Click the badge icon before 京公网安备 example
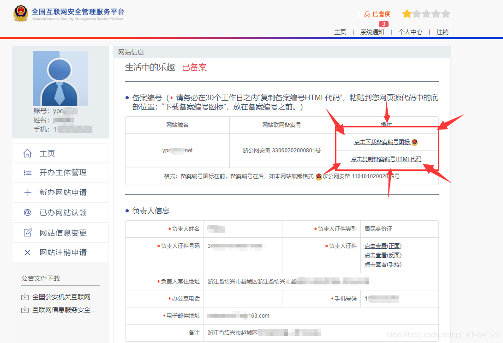Screen dimensions: 503x343 coord(318,176)
